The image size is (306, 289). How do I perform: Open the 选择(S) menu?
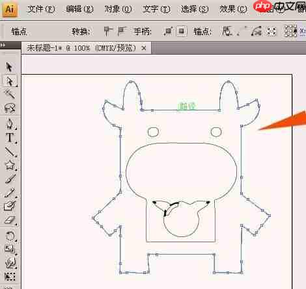(x=195, y=9)
